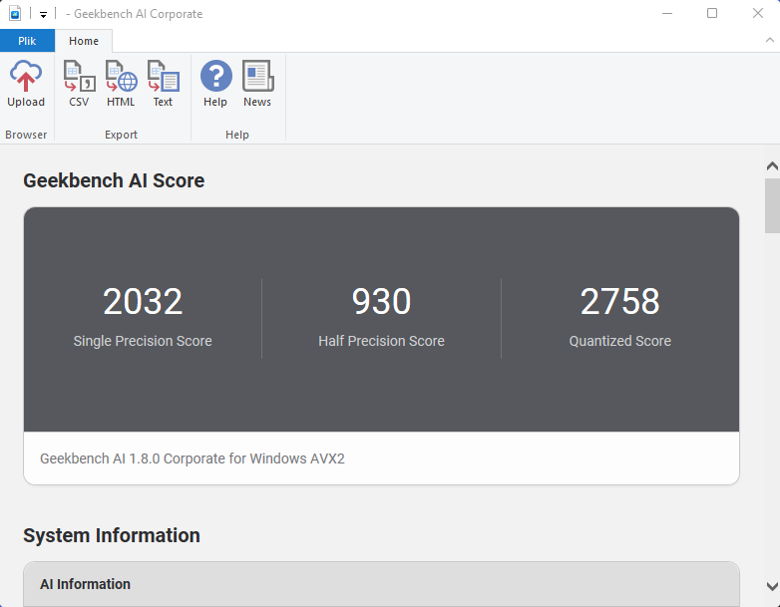Maximize the Geekbench AI window
Viewport: 780px width, 607px height.
tap(712, 13)
